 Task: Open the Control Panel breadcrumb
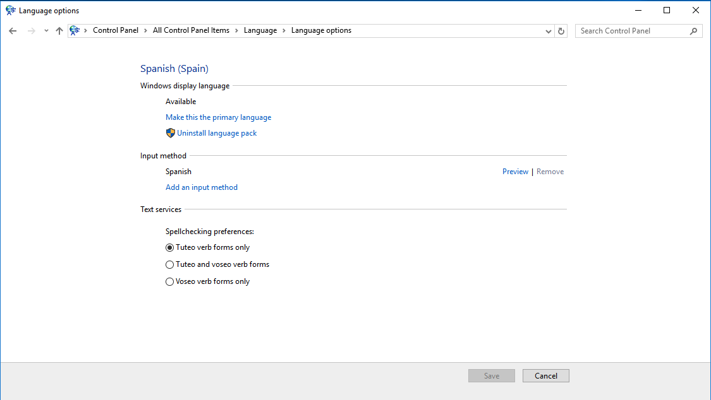tap(116, 30)
